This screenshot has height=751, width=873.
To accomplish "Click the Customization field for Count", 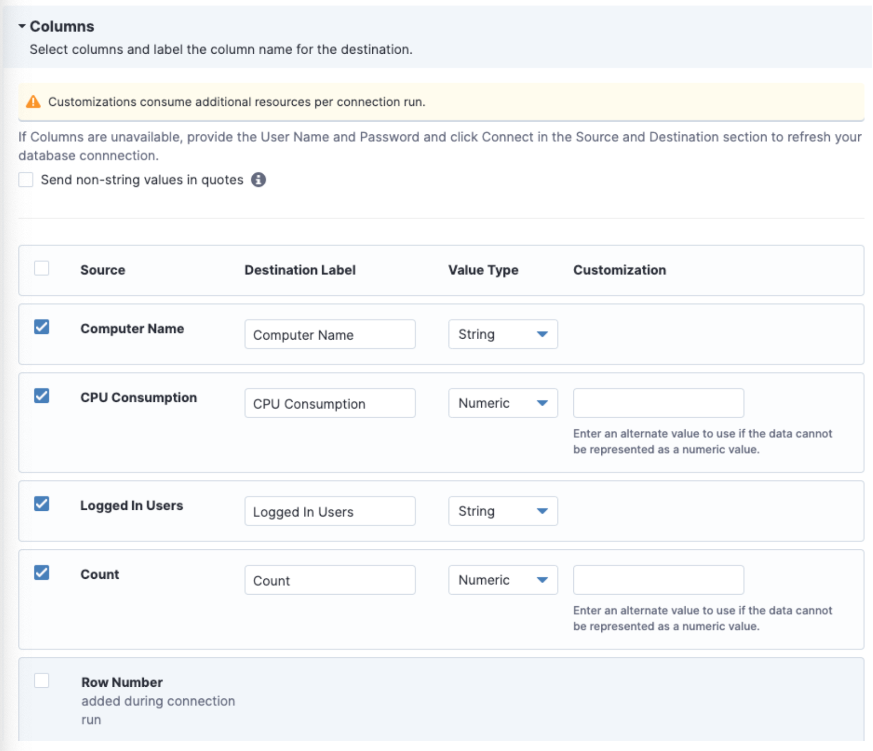I will coord(658,579).
